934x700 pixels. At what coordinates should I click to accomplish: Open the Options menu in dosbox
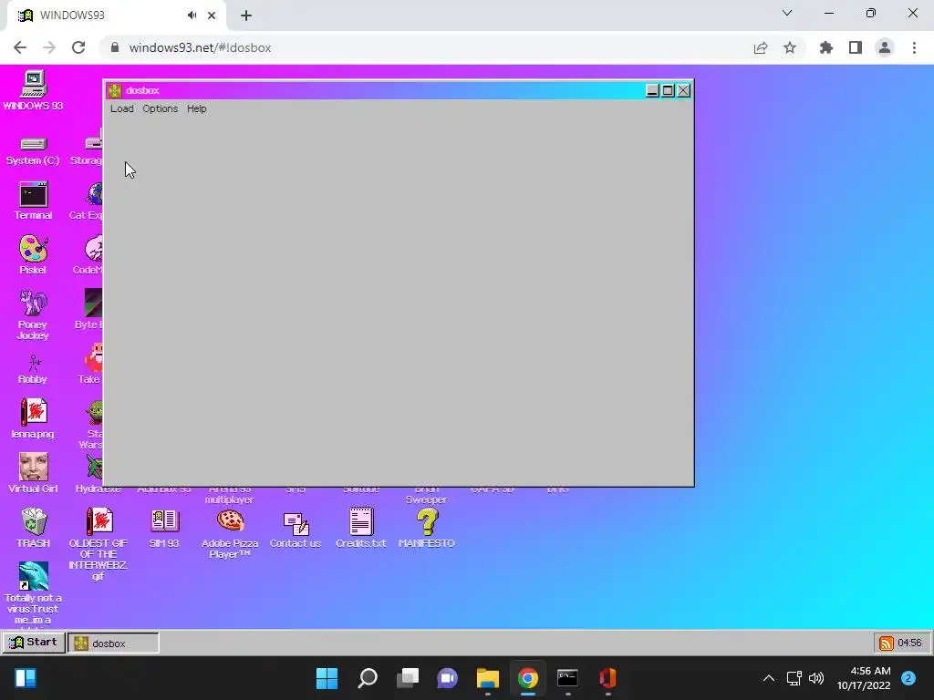161,108
